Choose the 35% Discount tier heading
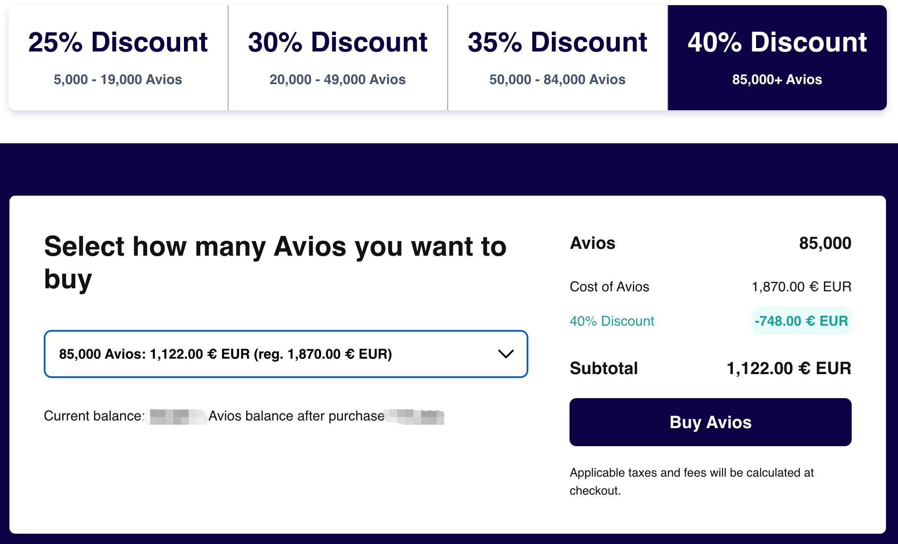Image resolution: width=898 pixels, height=544 pixels. pyautogui.click(x=557, y=42)
